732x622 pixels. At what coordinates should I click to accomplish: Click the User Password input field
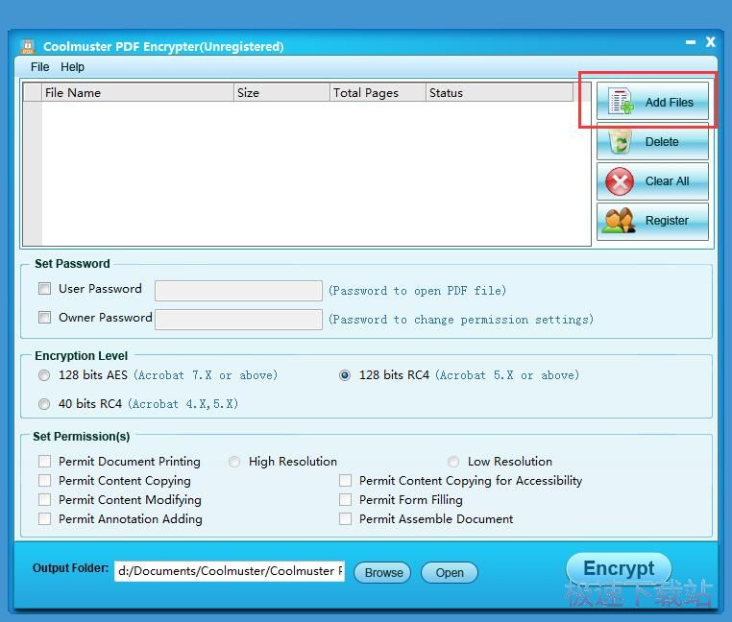coord(238,291)
